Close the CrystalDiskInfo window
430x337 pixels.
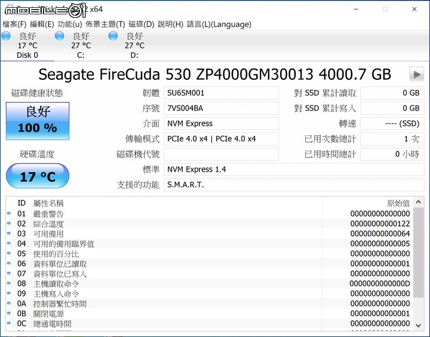coord(414,10)
